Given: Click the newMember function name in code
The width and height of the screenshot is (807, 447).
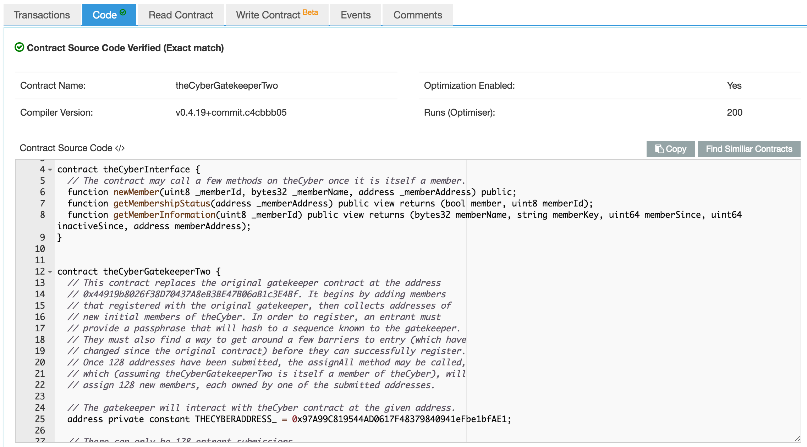Looking at the screenshot, I should 136,192.
